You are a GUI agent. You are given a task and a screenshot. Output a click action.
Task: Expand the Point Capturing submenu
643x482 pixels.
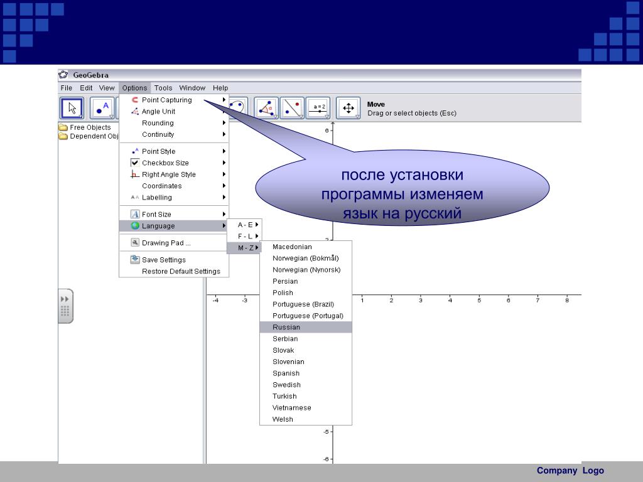(x=174, y=100)
